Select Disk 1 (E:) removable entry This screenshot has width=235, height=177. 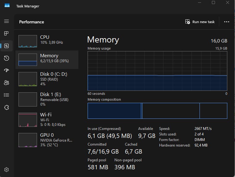[x=47, y=99]
